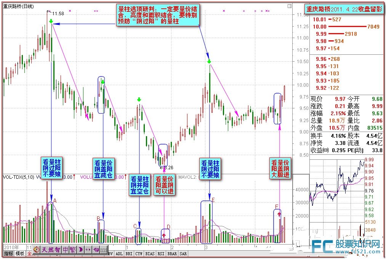
Task: Click the 最高 value 9.99
Action: 377,106
